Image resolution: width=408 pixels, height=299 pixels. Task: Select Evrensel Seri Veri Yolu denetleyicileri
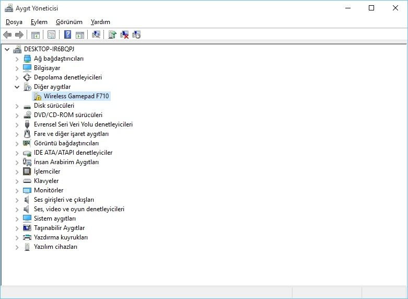coord(83,124)
